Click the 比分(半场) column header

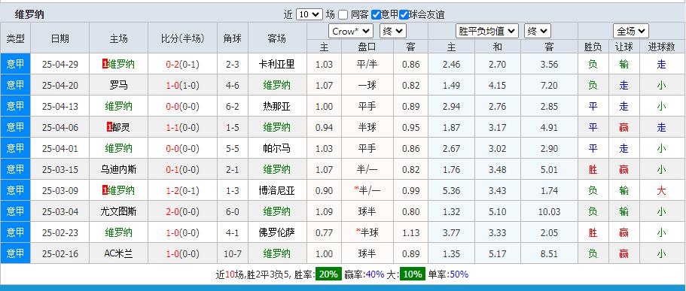(182, 38)
